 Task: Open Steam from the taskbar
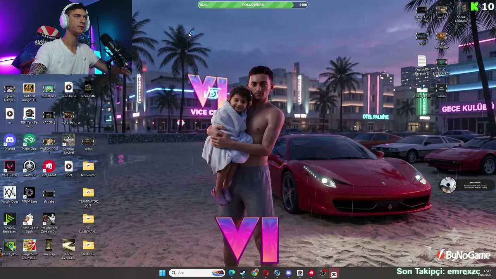coord(243,273)
